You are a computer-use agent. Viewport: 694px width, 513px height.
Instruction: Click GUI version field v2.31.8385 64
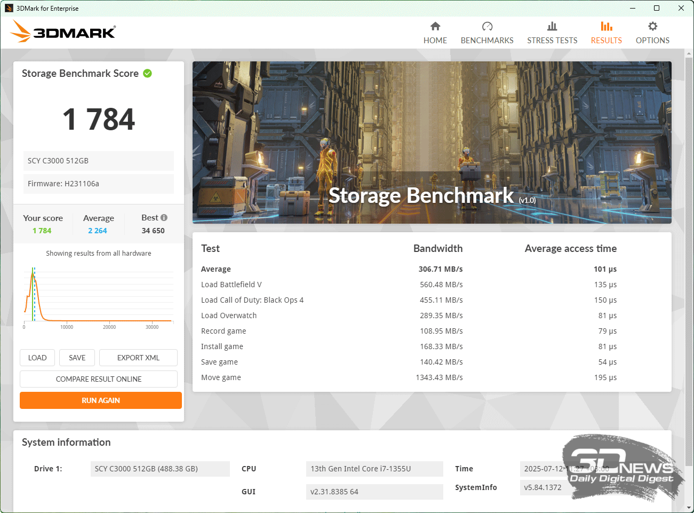coord(374,492)
